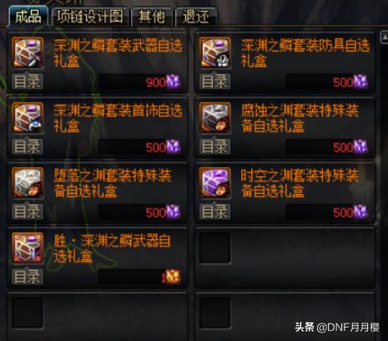Click the purple crystal currency icon beside 900
This screenshot has height=341, width=388.
(173, 82)
